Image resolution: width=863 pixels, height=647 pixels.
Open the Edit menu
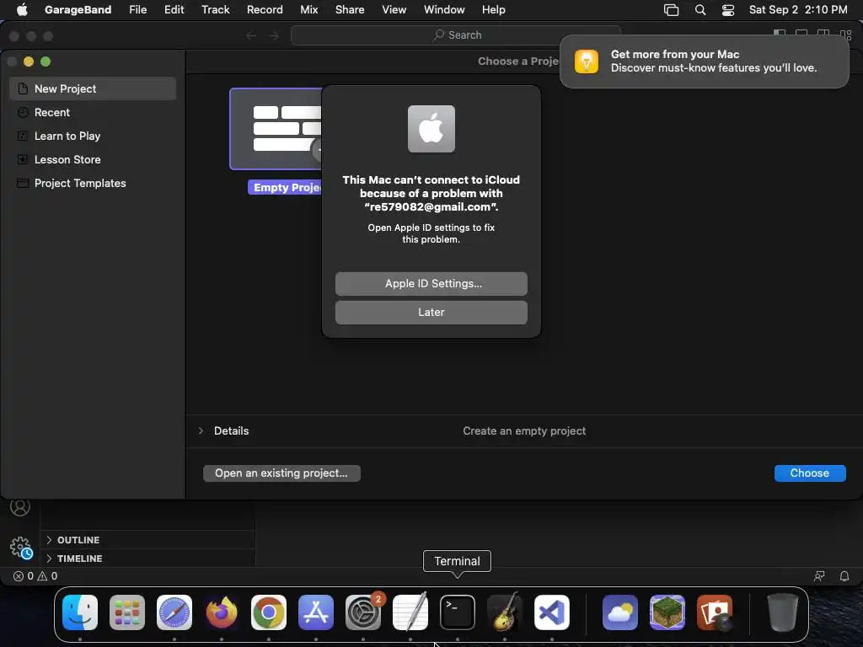coord(174,9)
